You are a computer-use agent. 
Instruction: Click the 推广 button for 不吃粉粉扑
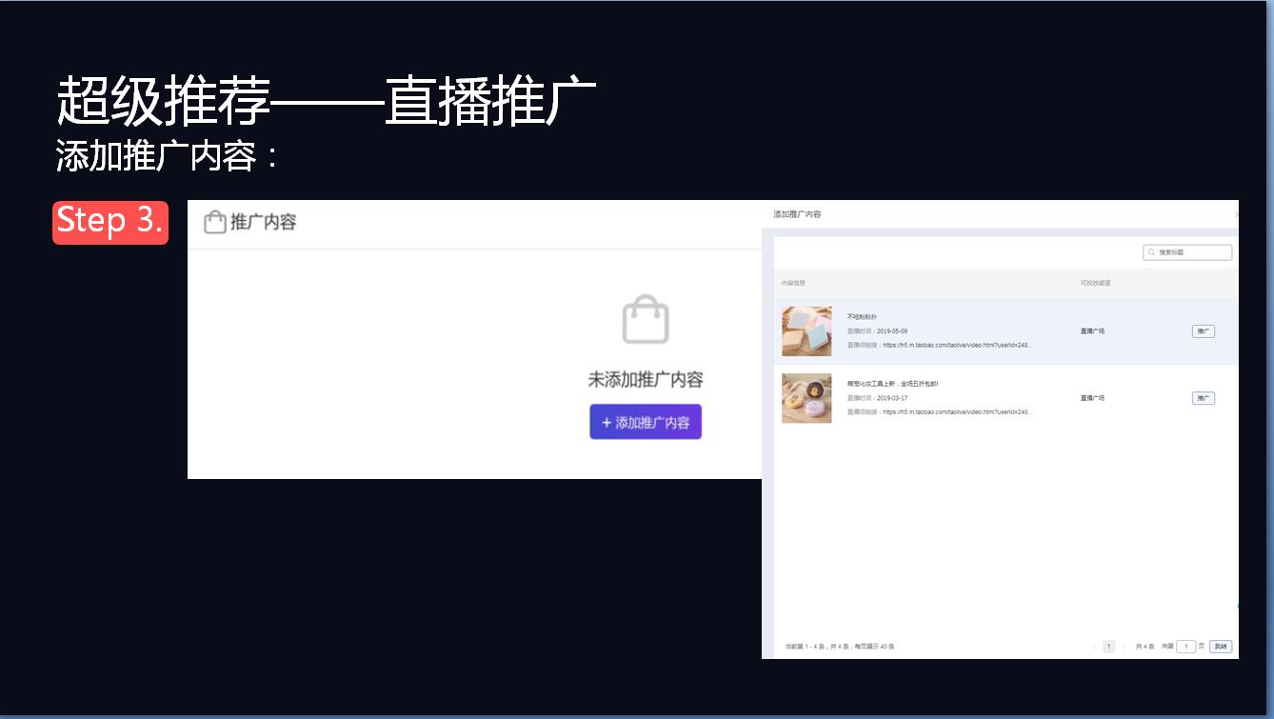pos(1203,330)
